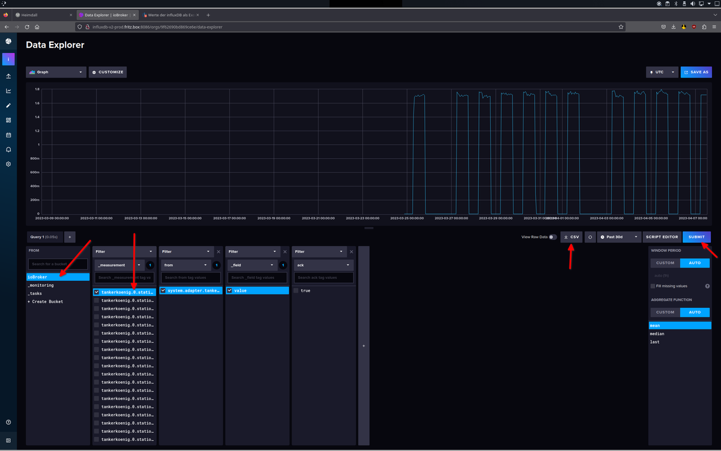
Task: Bookmark this page with the star icon
Action: pyautogui.click(x=621, y=26)
